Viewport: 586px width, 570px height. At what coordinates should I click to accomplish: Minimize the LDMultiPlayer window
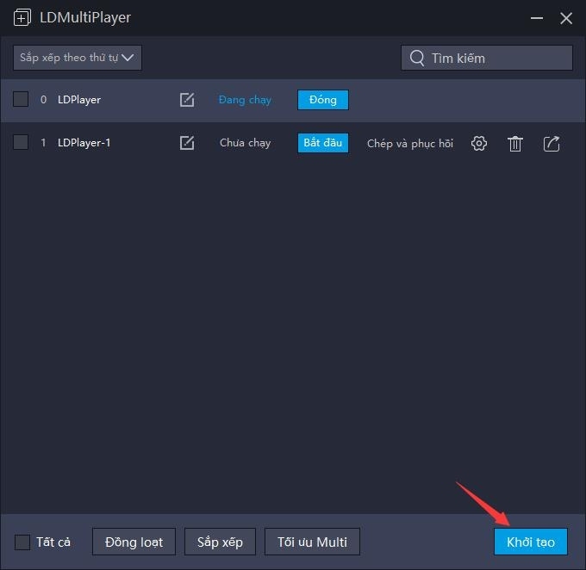537,18
